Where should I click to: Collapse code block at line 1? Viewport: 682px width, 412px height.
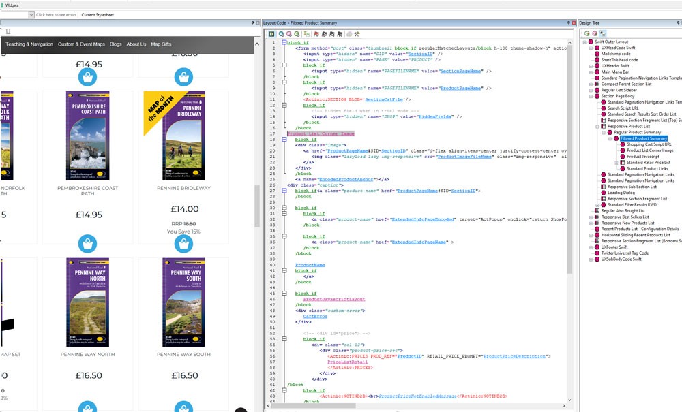pos(284,42)
